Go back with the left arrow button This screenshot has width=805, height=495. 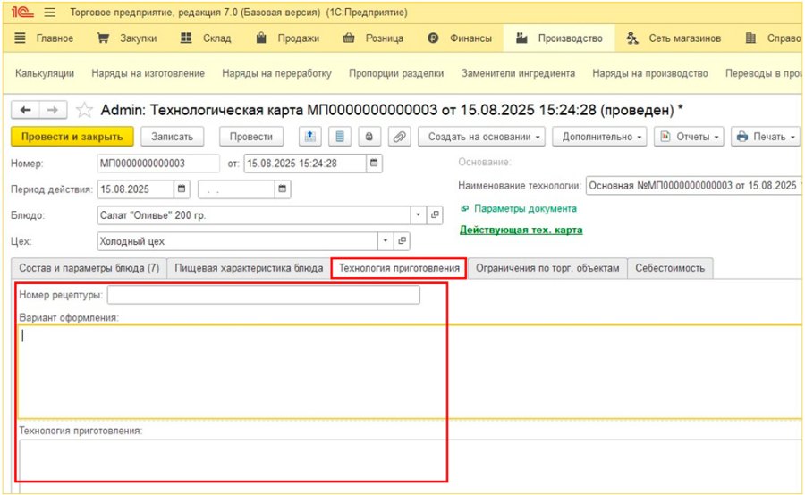click(x=25, y=110)
